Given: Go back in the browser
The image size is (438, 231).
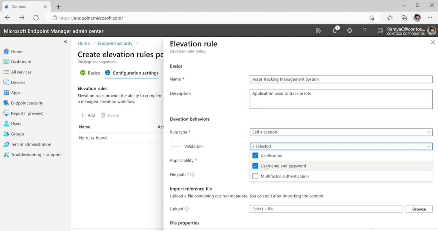Looking at the screenshot, I should pyautogui.click(x=8, y=18).
